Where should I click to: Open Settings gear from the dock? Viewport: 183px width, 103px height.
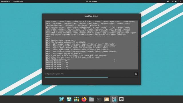pyautogui.click(x=121, y=99)
